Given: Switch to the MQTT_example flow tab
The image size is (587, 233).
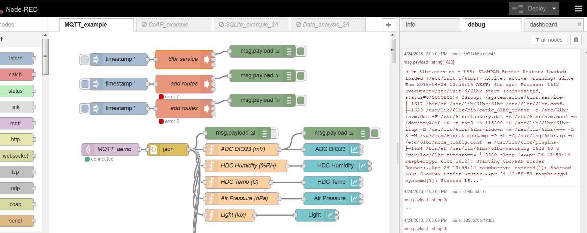Looking at the screenshot, I should (96, 25).
